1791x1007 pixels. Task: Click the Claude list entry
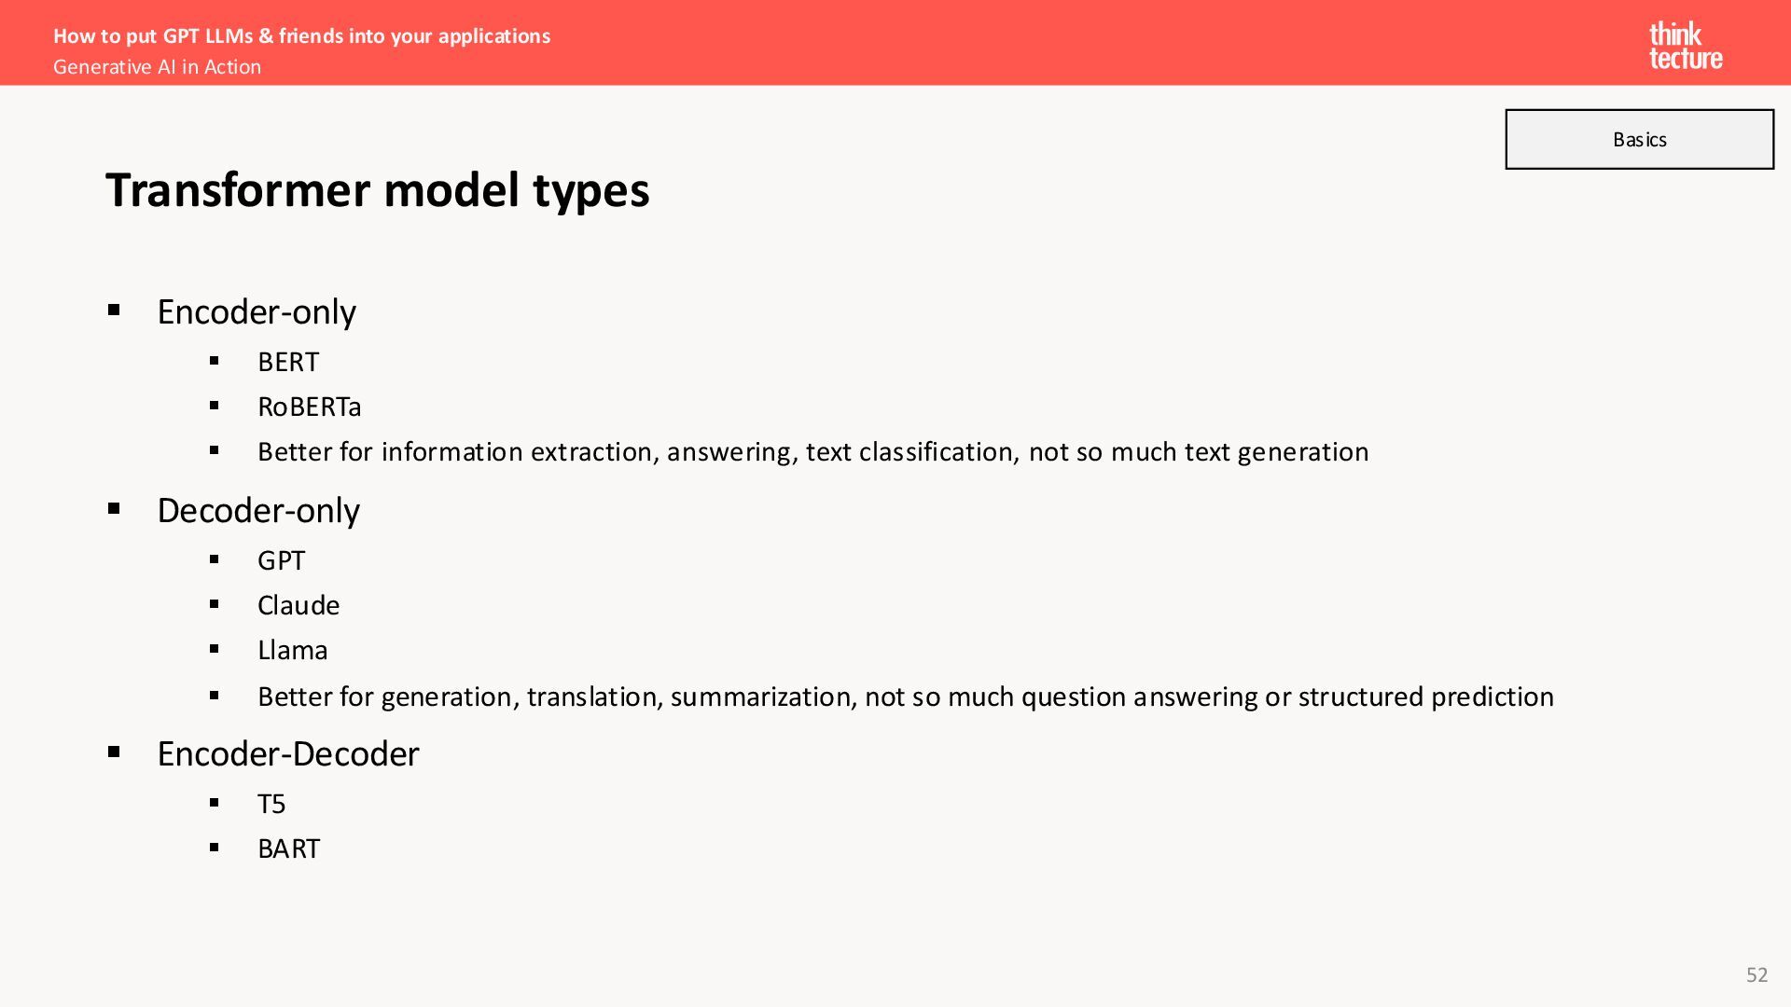tap(298, 605)
